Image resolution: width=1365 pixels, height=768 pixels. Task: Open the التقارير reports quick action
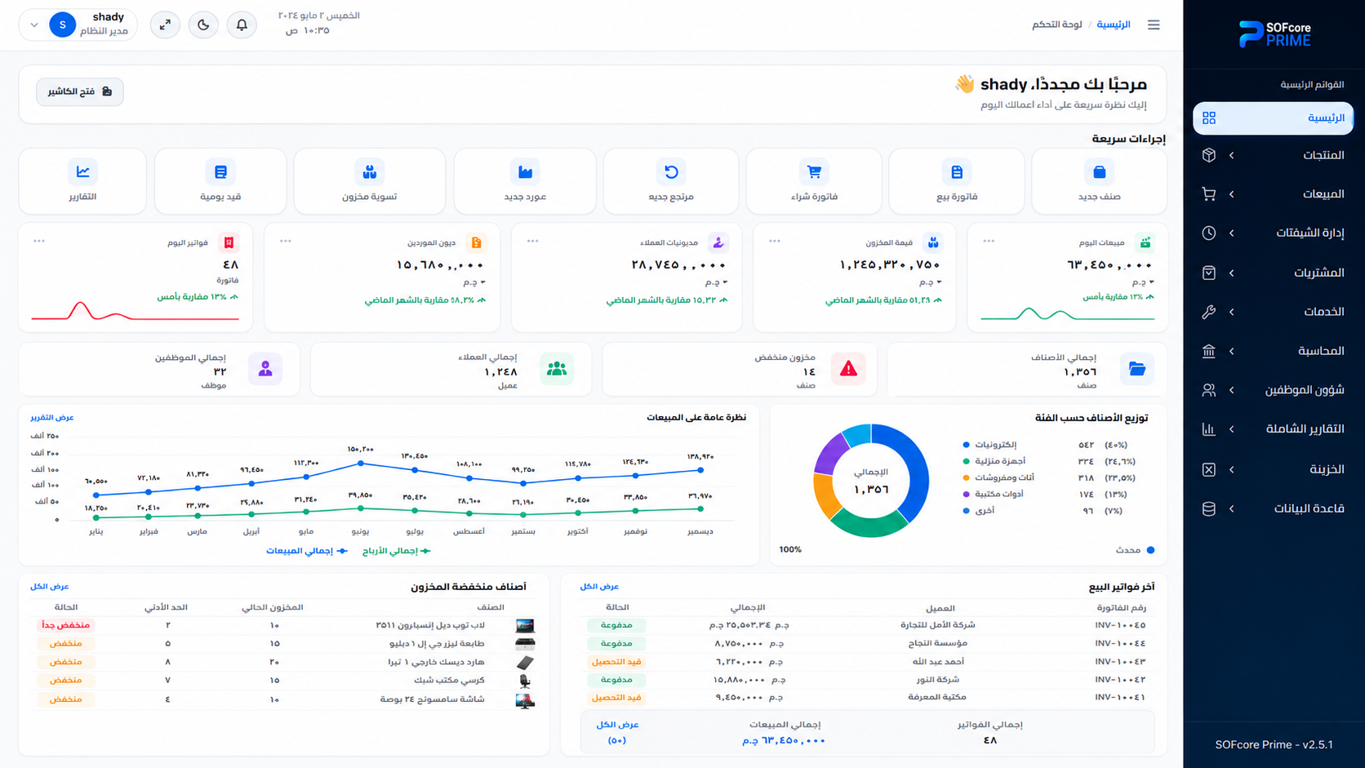82,181
